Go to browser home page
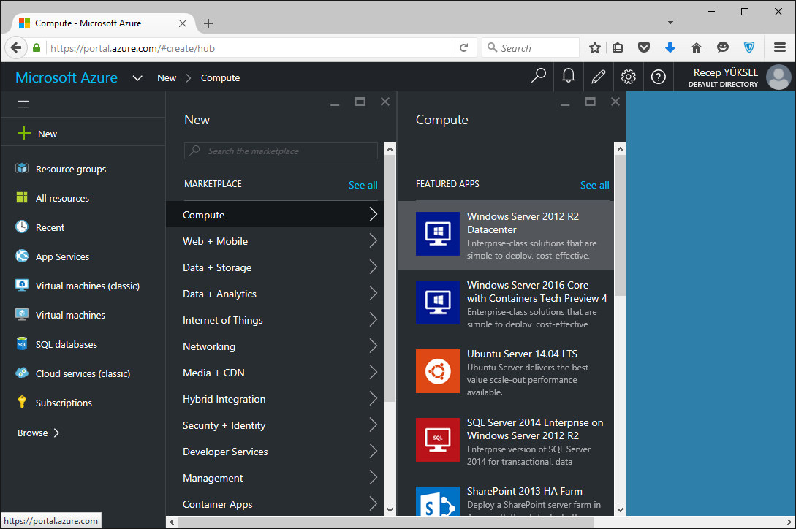Image resolution: width=796 pixels, height=529 pixels. click(697, 47)
